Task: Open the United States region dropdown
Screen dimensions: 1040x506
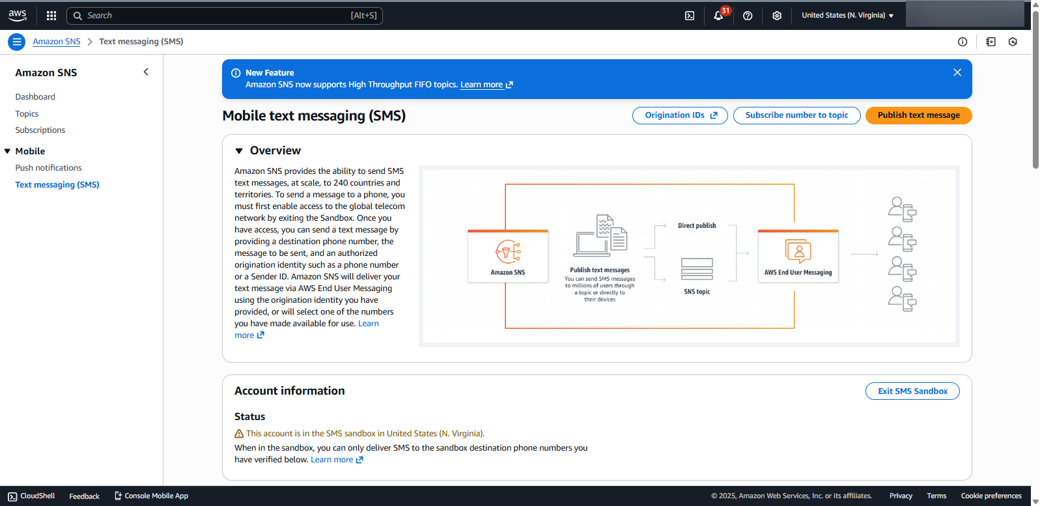Action: [847, 16]
